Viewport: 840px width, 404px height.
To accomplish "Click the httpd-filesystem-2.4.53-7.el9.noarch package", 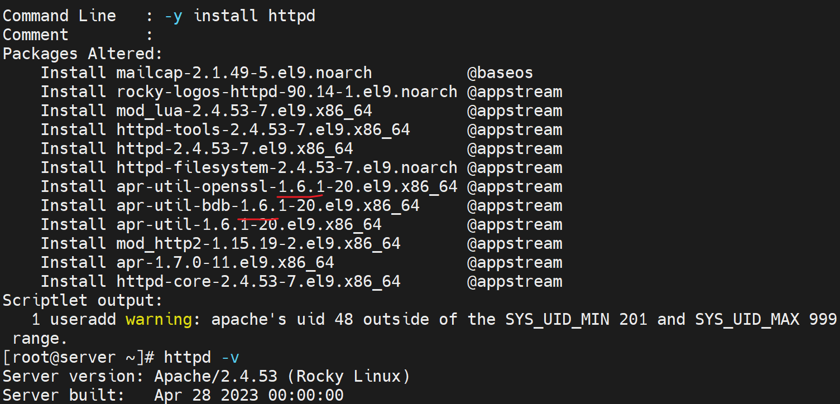I will tap(286, 167).
